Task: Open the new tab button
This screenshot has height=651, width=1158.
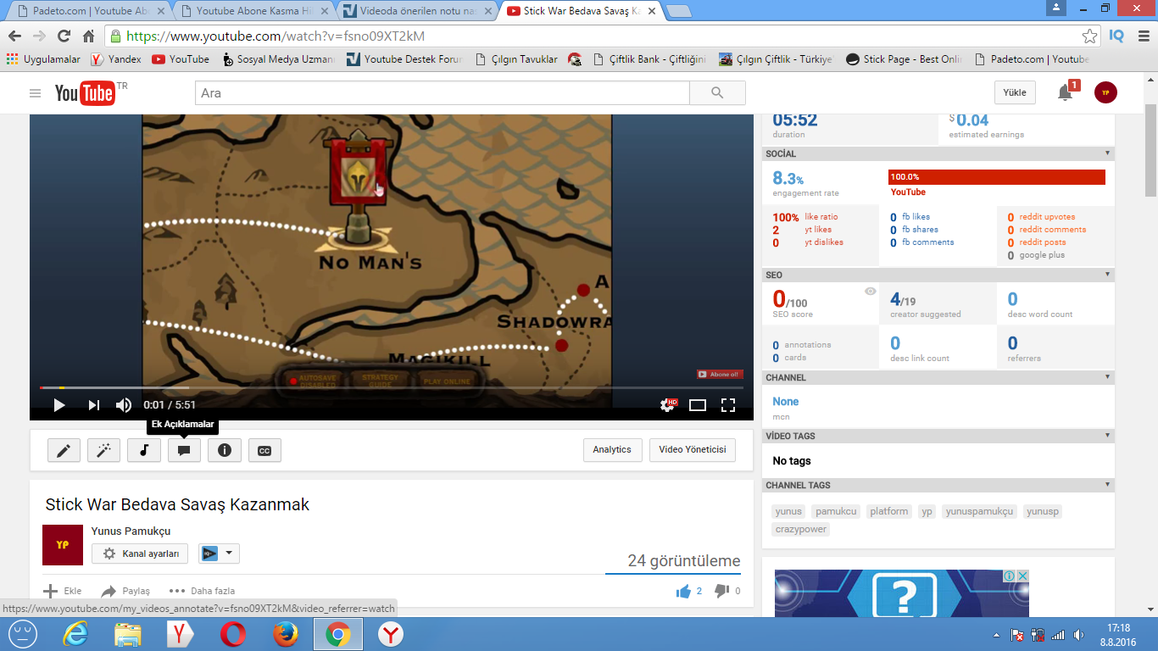Action: [x=678, y=12]
